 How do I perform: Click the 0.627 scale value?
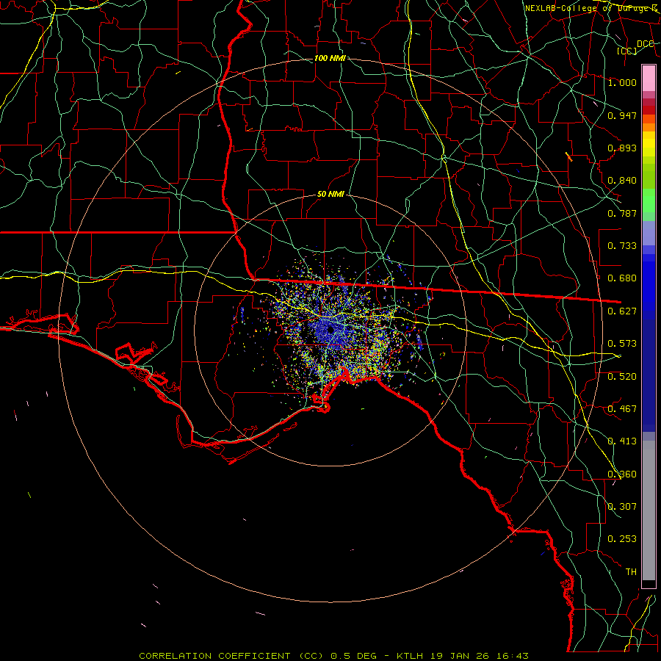click(622, 311)
